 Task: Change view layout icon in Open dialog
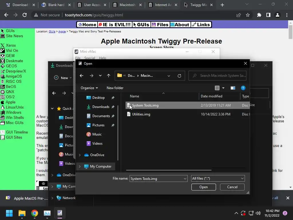[x=217, y=88]
